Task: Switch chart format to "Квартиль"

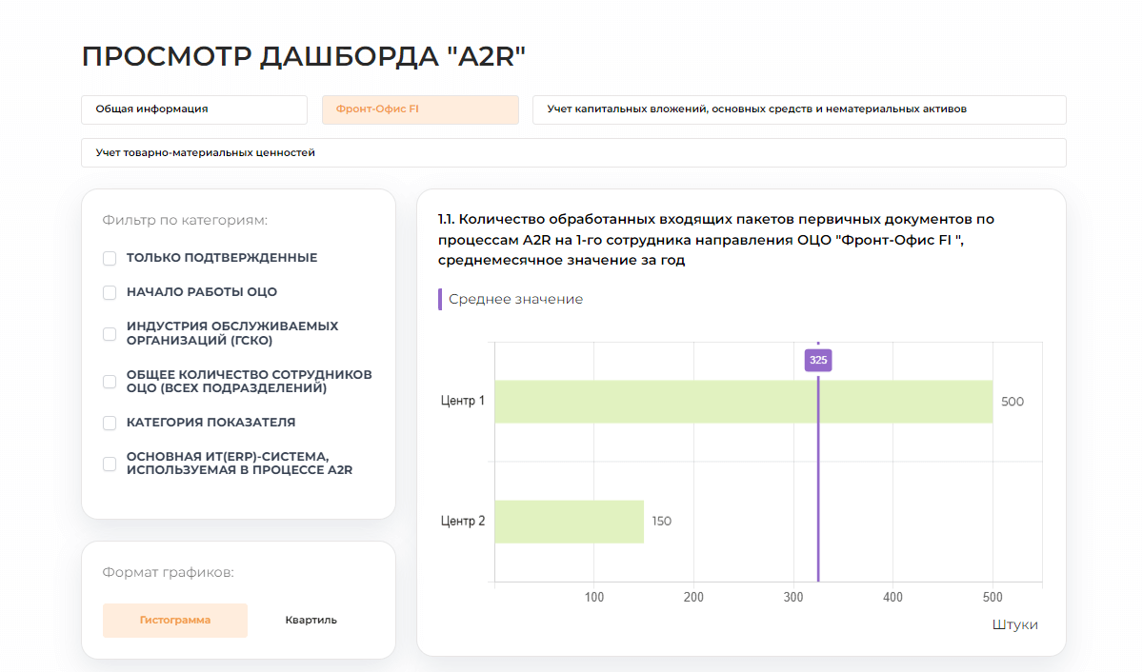Action: 311,620
